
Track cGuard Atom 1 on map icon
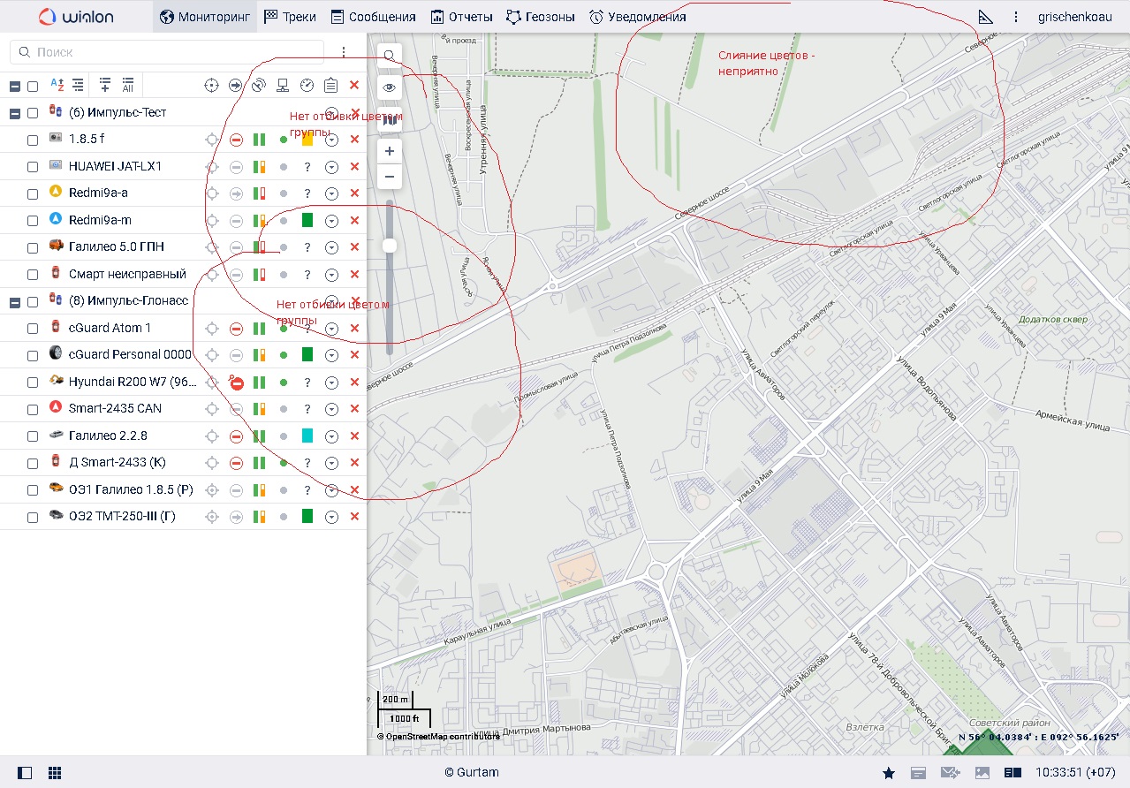212,329
